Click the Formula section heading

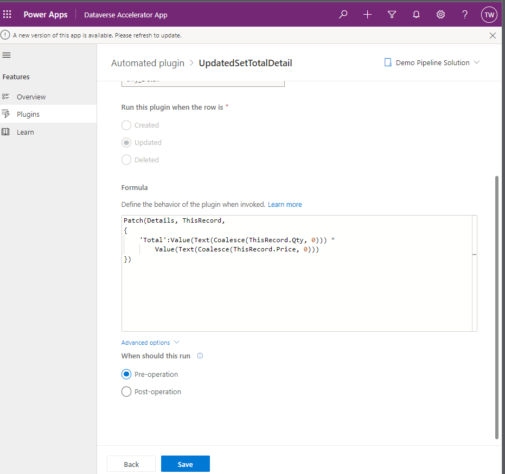pos(135,188)
